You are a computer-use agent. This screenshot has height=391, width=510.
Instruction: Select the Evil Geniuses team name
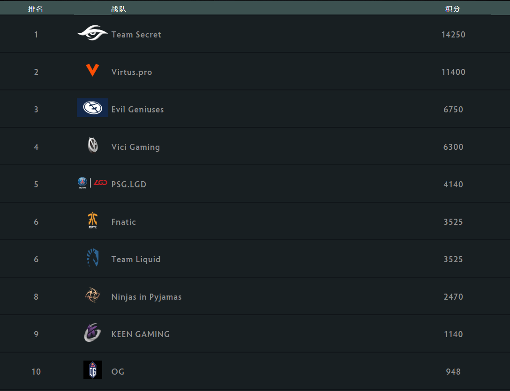(x=138, y=109)
